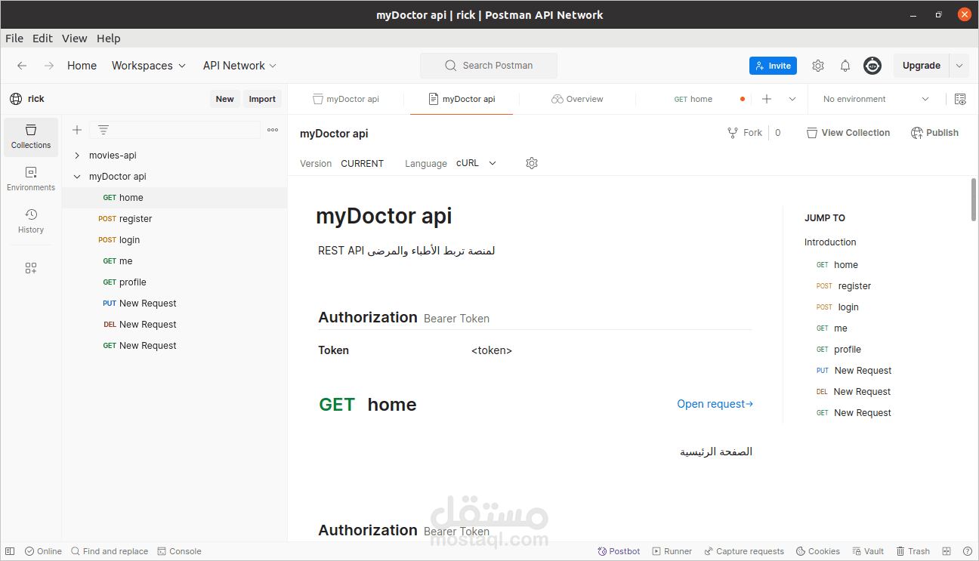Open the Collection Runner

coord(672,550)
